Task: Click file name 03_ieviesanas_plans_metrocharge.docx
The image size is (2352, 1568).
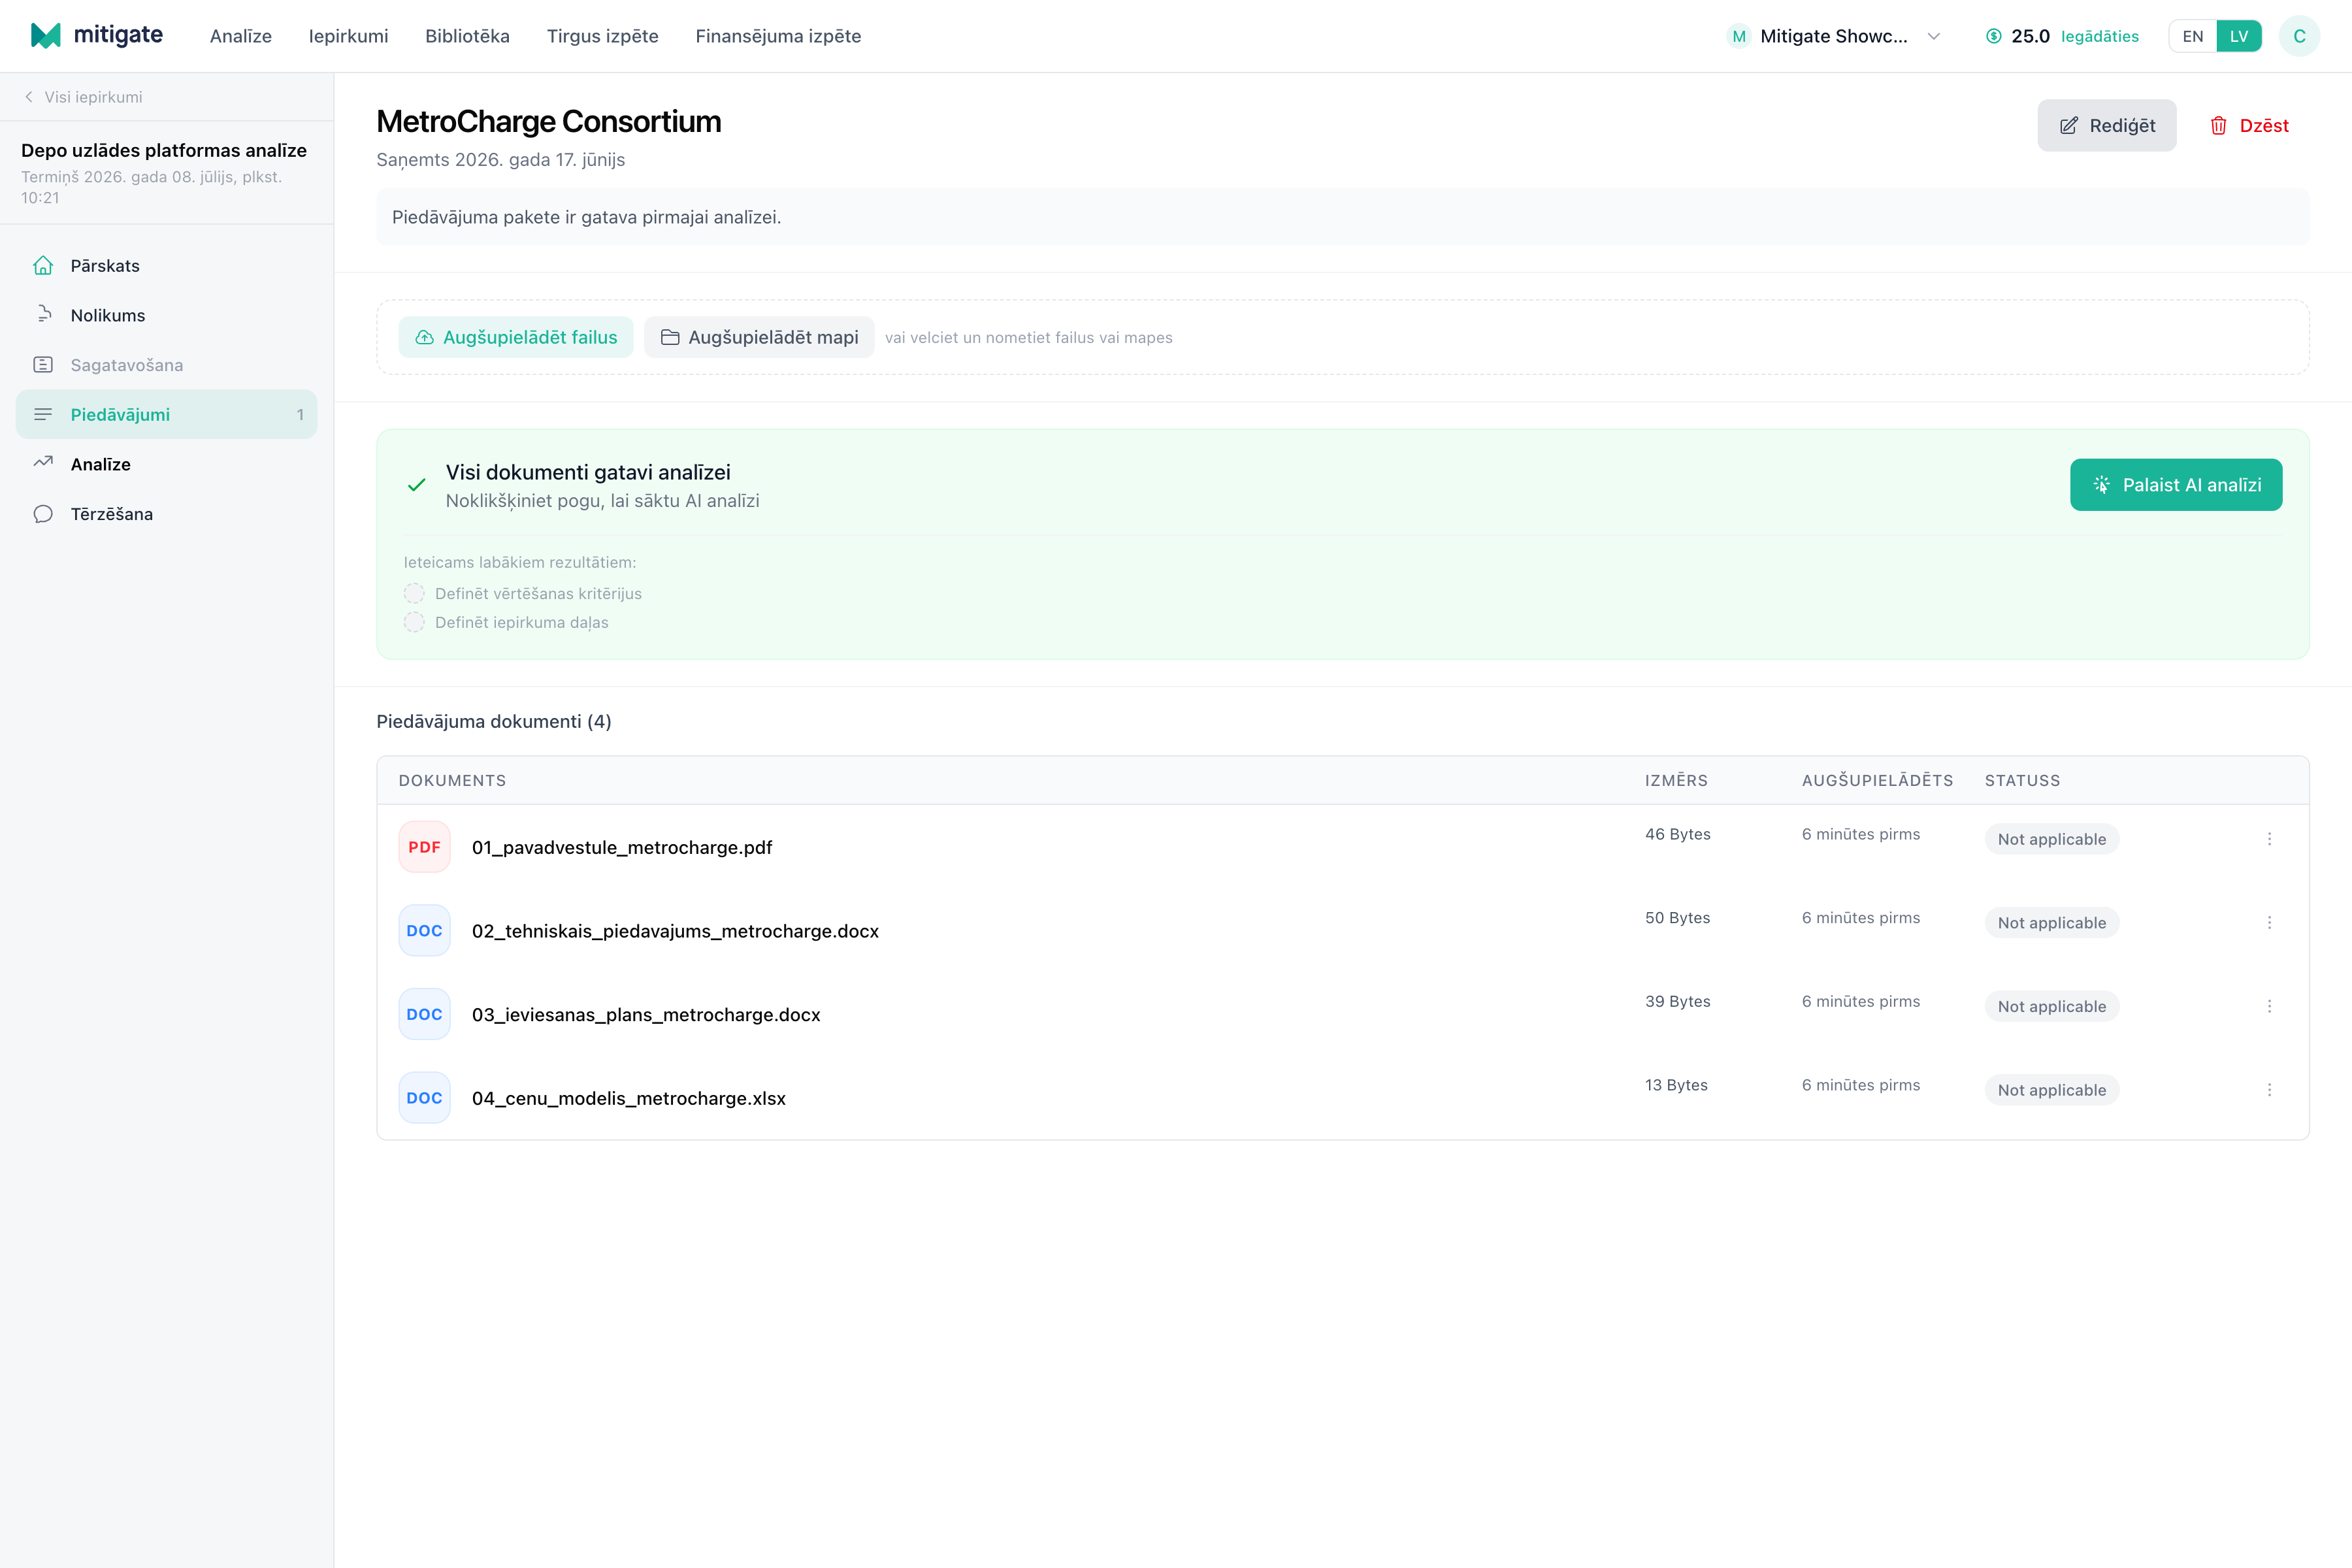Action: click(646, 1014)
